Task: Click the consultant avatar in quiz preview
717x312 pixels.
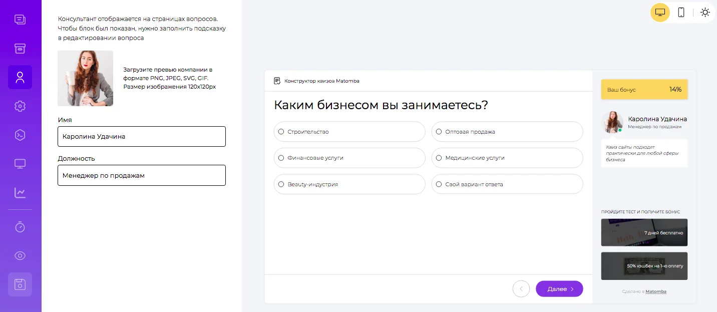Action: 612,122
